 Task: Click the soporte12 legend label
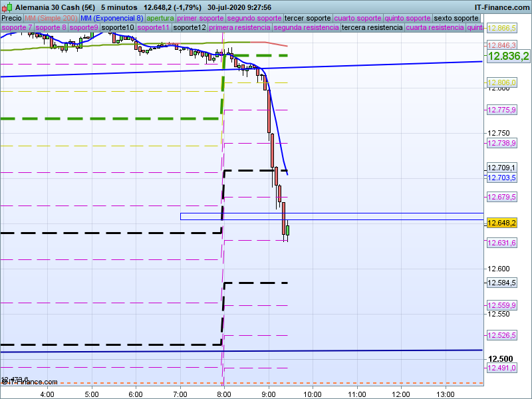tap(189, 28)
